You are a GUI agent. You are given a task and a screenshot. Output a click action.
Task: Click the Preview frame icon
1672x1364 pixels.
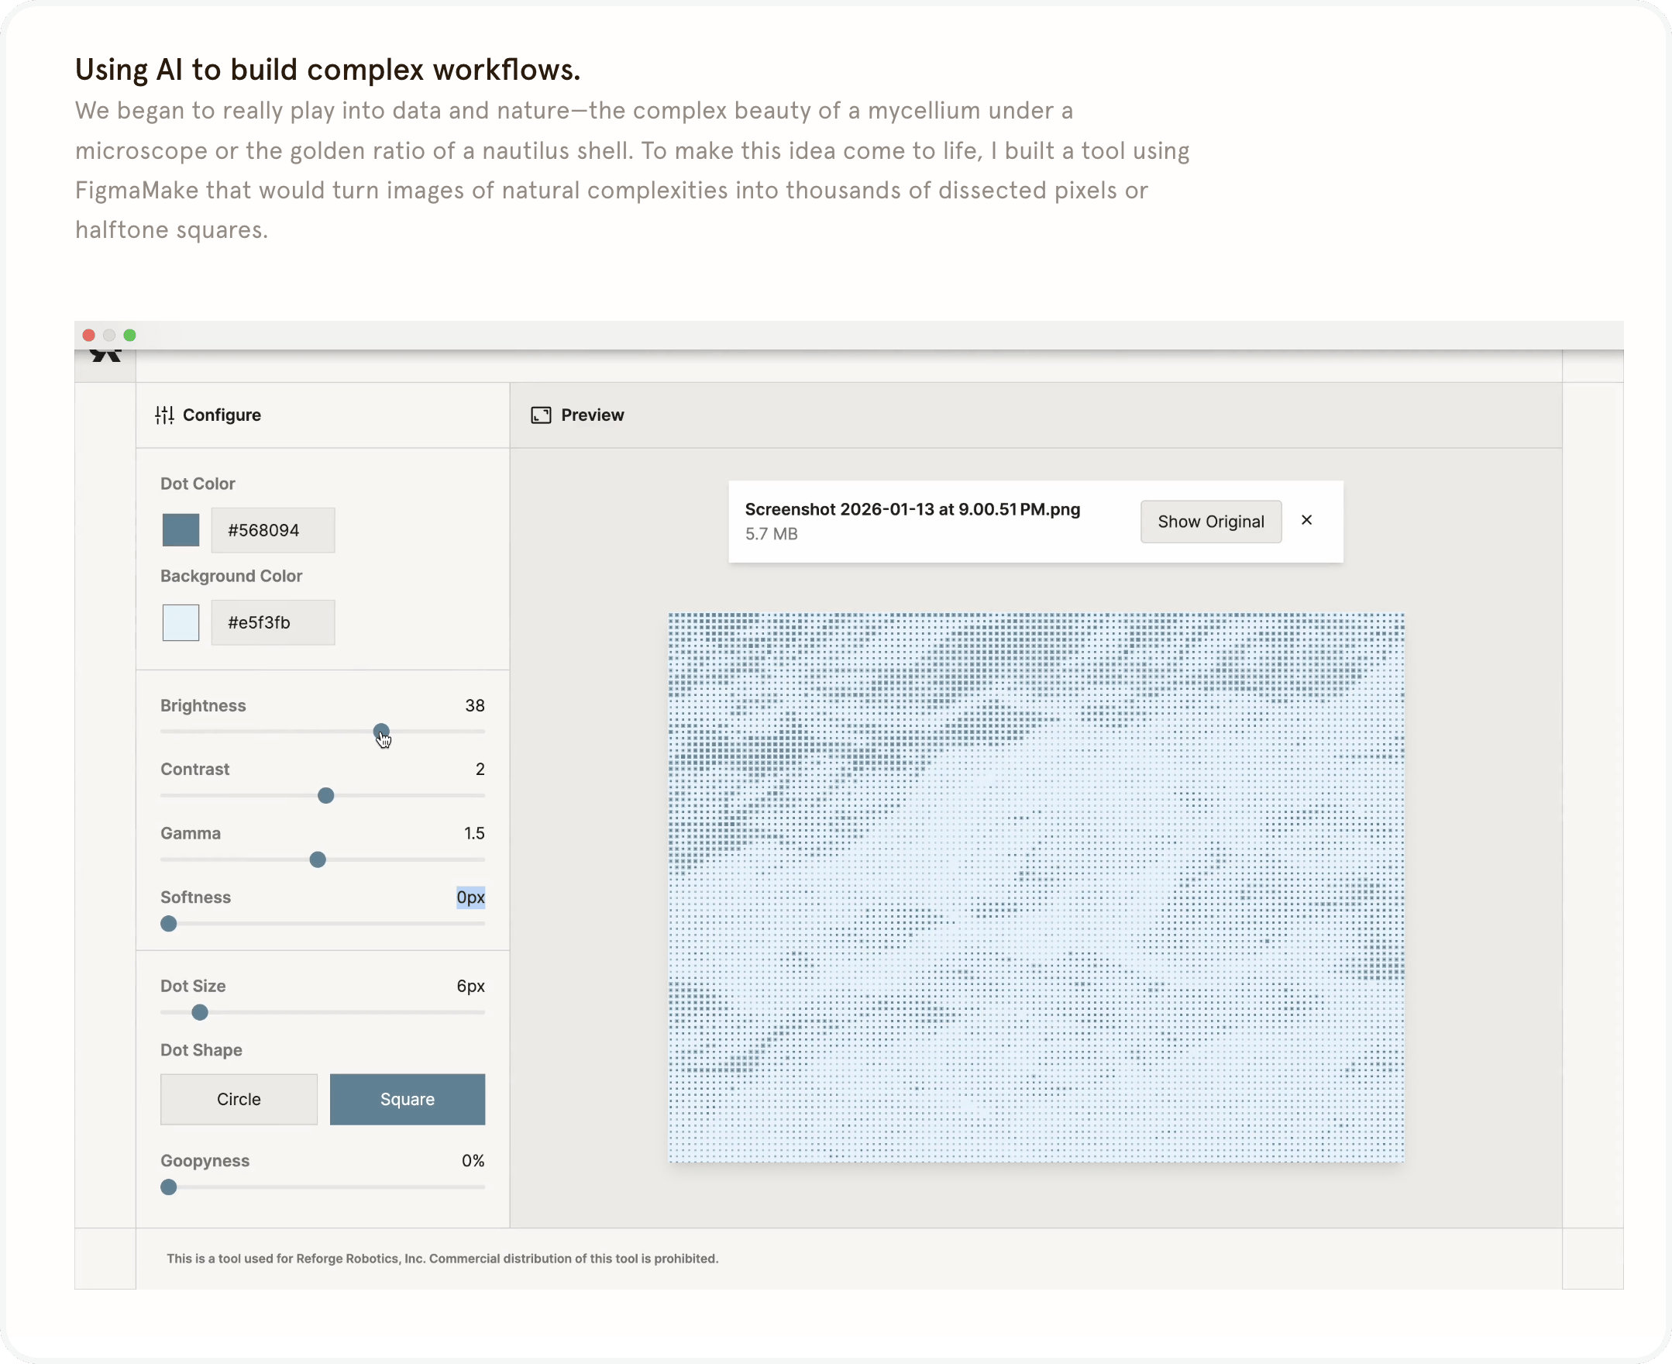click(x=541, y=415)
